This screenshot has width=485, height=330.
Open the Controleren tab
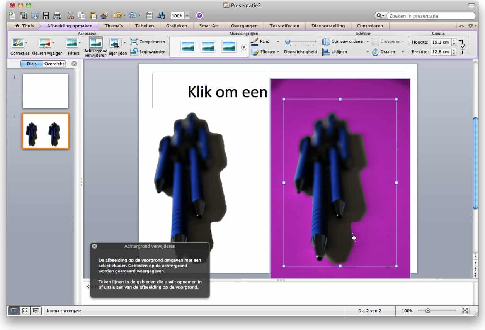[370, 26]
